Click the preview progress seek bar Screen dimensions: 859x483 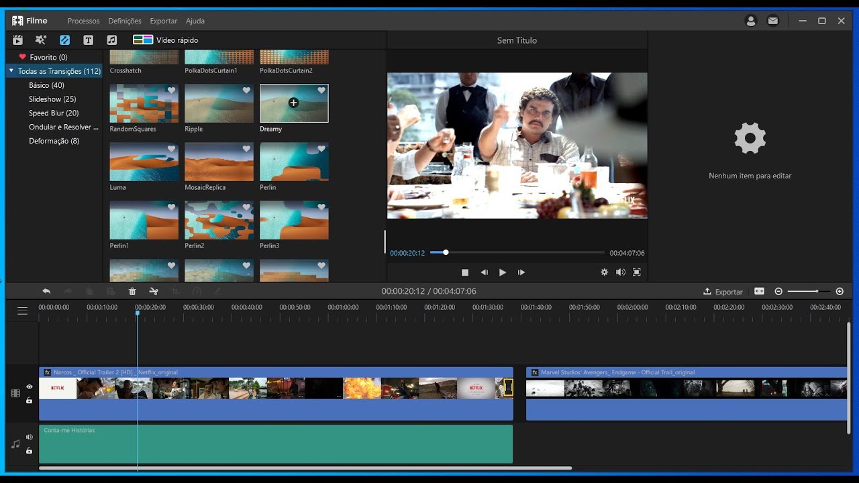[517, 253]
